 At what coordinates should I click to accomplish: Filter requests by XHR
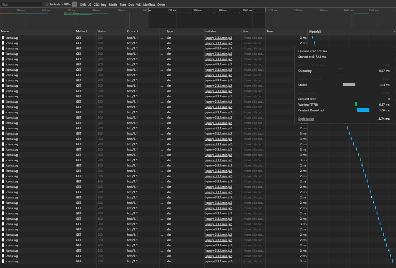[83, 5]
